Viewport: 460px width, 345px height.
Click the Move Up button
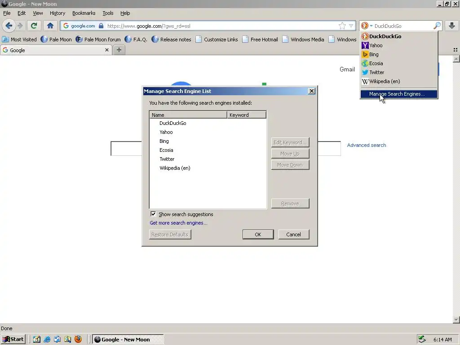(290, 154)
